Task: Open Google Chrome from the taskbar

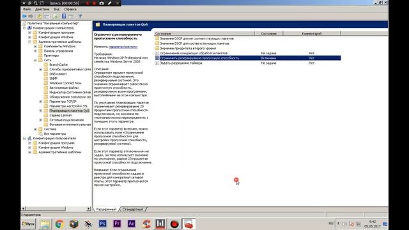Action: click(59, 224)
